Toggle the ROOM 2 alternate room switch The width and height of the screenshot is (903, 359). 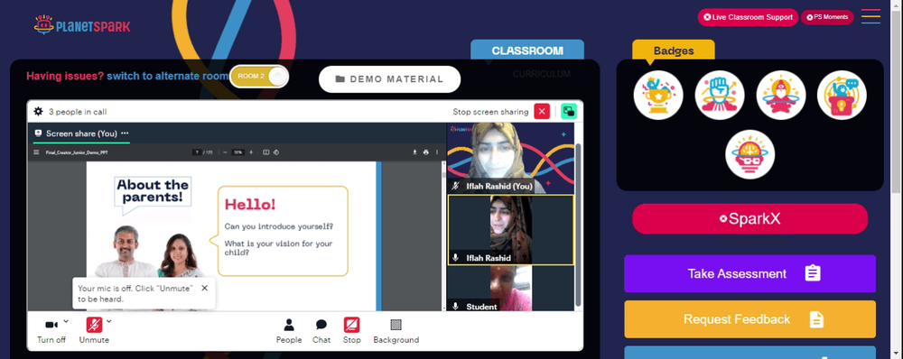pos(259,77)
